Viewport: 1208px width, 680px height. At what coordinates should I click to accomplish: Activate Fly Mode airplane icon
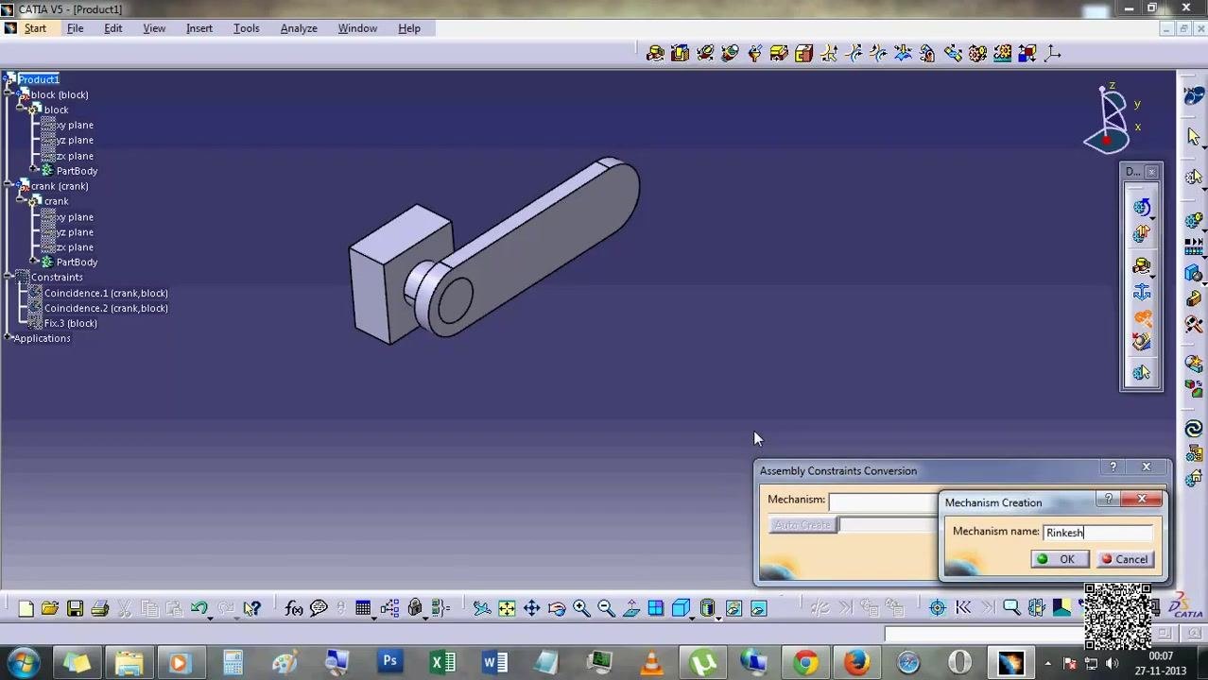click(482, 609)
